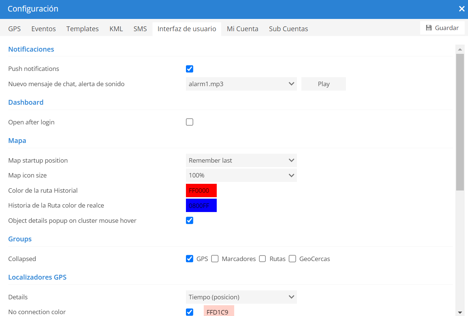Click the Guardar save button
The image size is (468, 316).
(x=442, y=28)
